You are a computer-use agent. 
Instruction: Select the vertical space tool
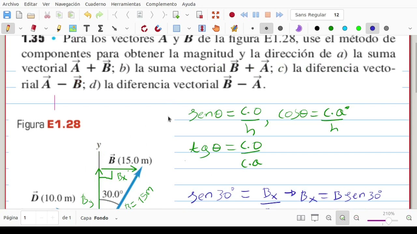click(202, 29)
